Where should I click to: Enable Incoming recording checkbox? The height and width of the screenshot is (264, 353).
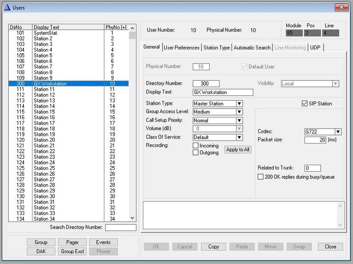[x=195, y=146]
